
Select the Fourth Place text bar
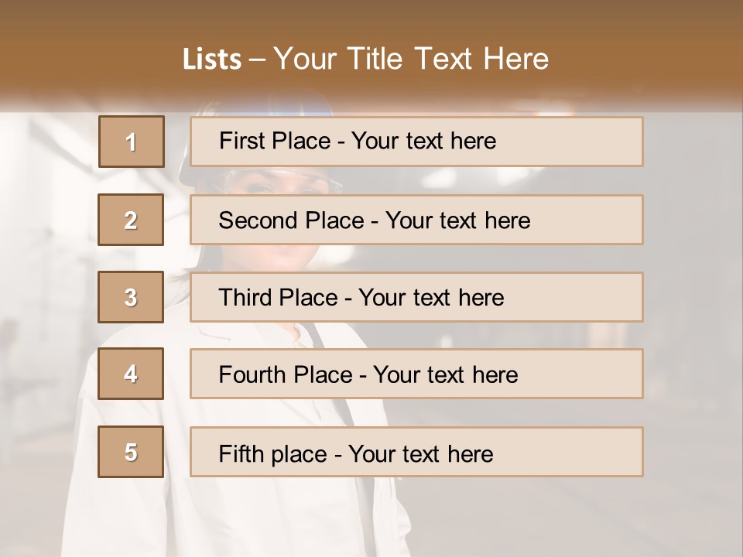[416, 374]
